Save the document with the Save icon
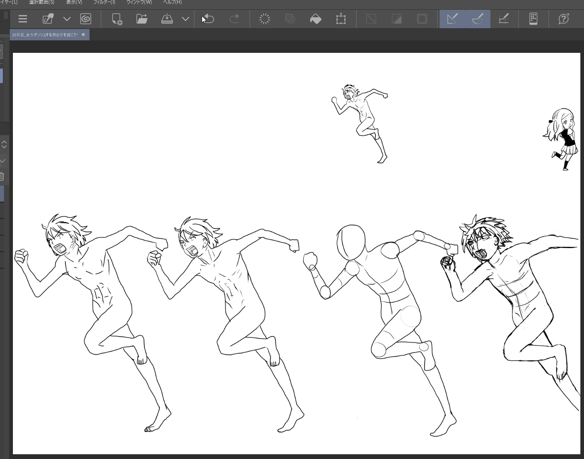The image size is (584, 459). pos(167,19)
